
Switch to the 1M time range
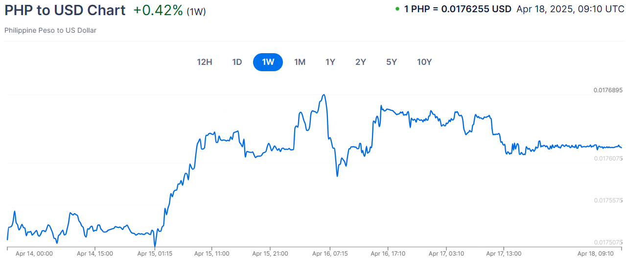(300, 62)
